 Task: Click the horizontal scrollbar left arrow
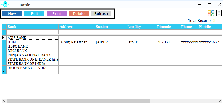tap(4, 100)
